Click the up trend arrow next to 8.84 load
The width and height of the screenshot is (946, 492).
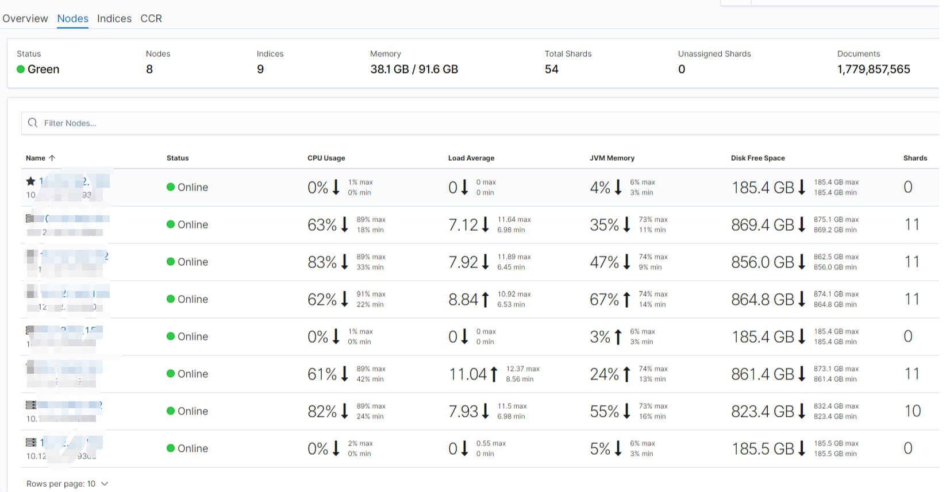pos(485,299)
